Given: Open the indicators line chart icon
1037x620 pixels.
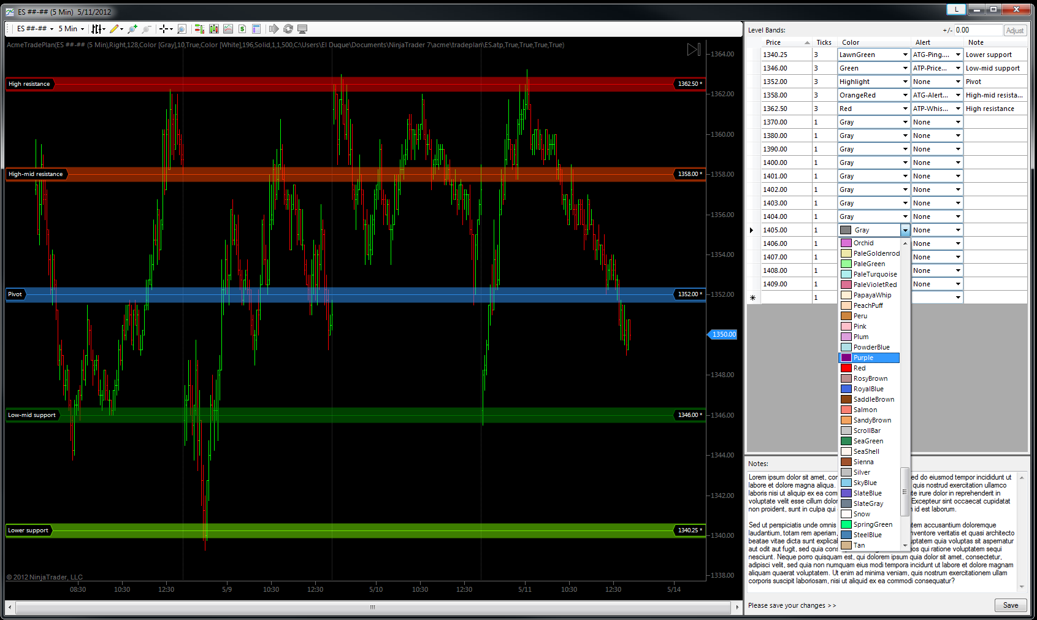Looking at the screenshot, I should (228, 29).
